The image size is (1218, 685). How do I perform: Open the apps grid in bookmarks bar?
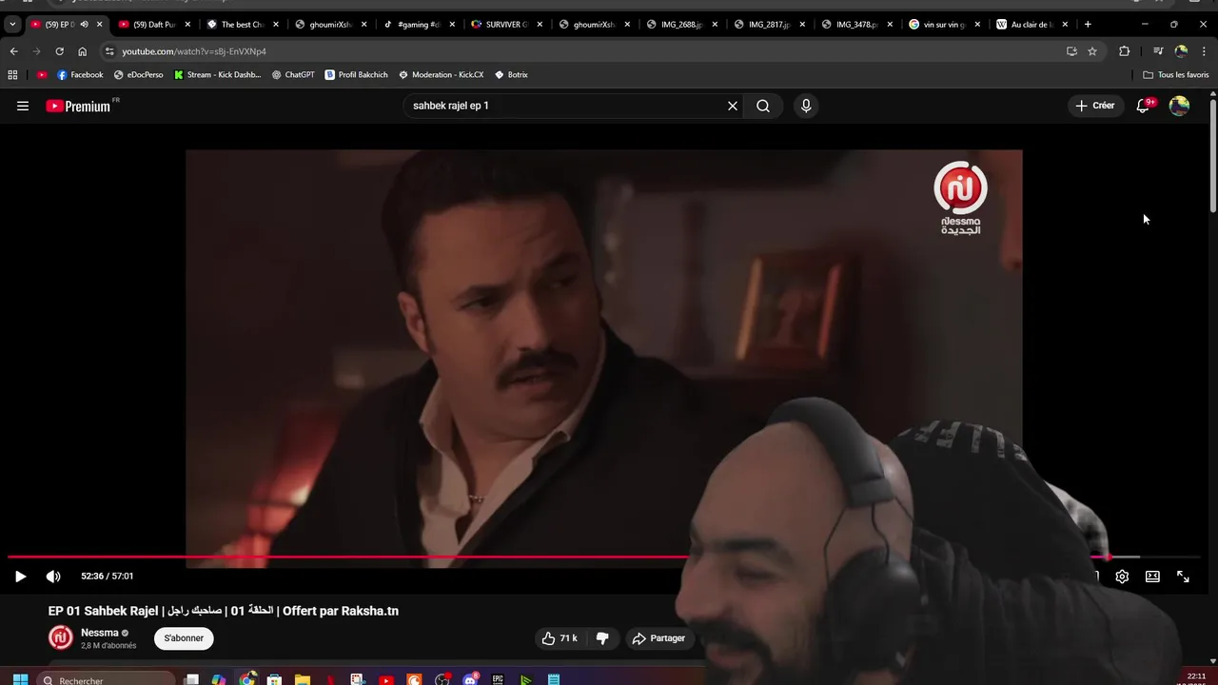(x=12, y=74)
